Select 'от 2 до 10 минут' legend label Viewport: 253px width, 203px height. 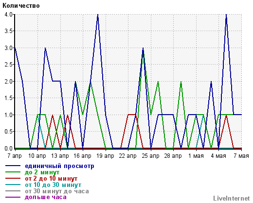click(x=51, y=179)
